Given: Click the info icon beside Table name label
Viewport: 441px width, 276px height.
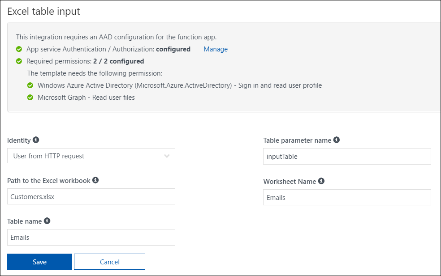Looking at the screenshot, I should [x=47, y=221].
